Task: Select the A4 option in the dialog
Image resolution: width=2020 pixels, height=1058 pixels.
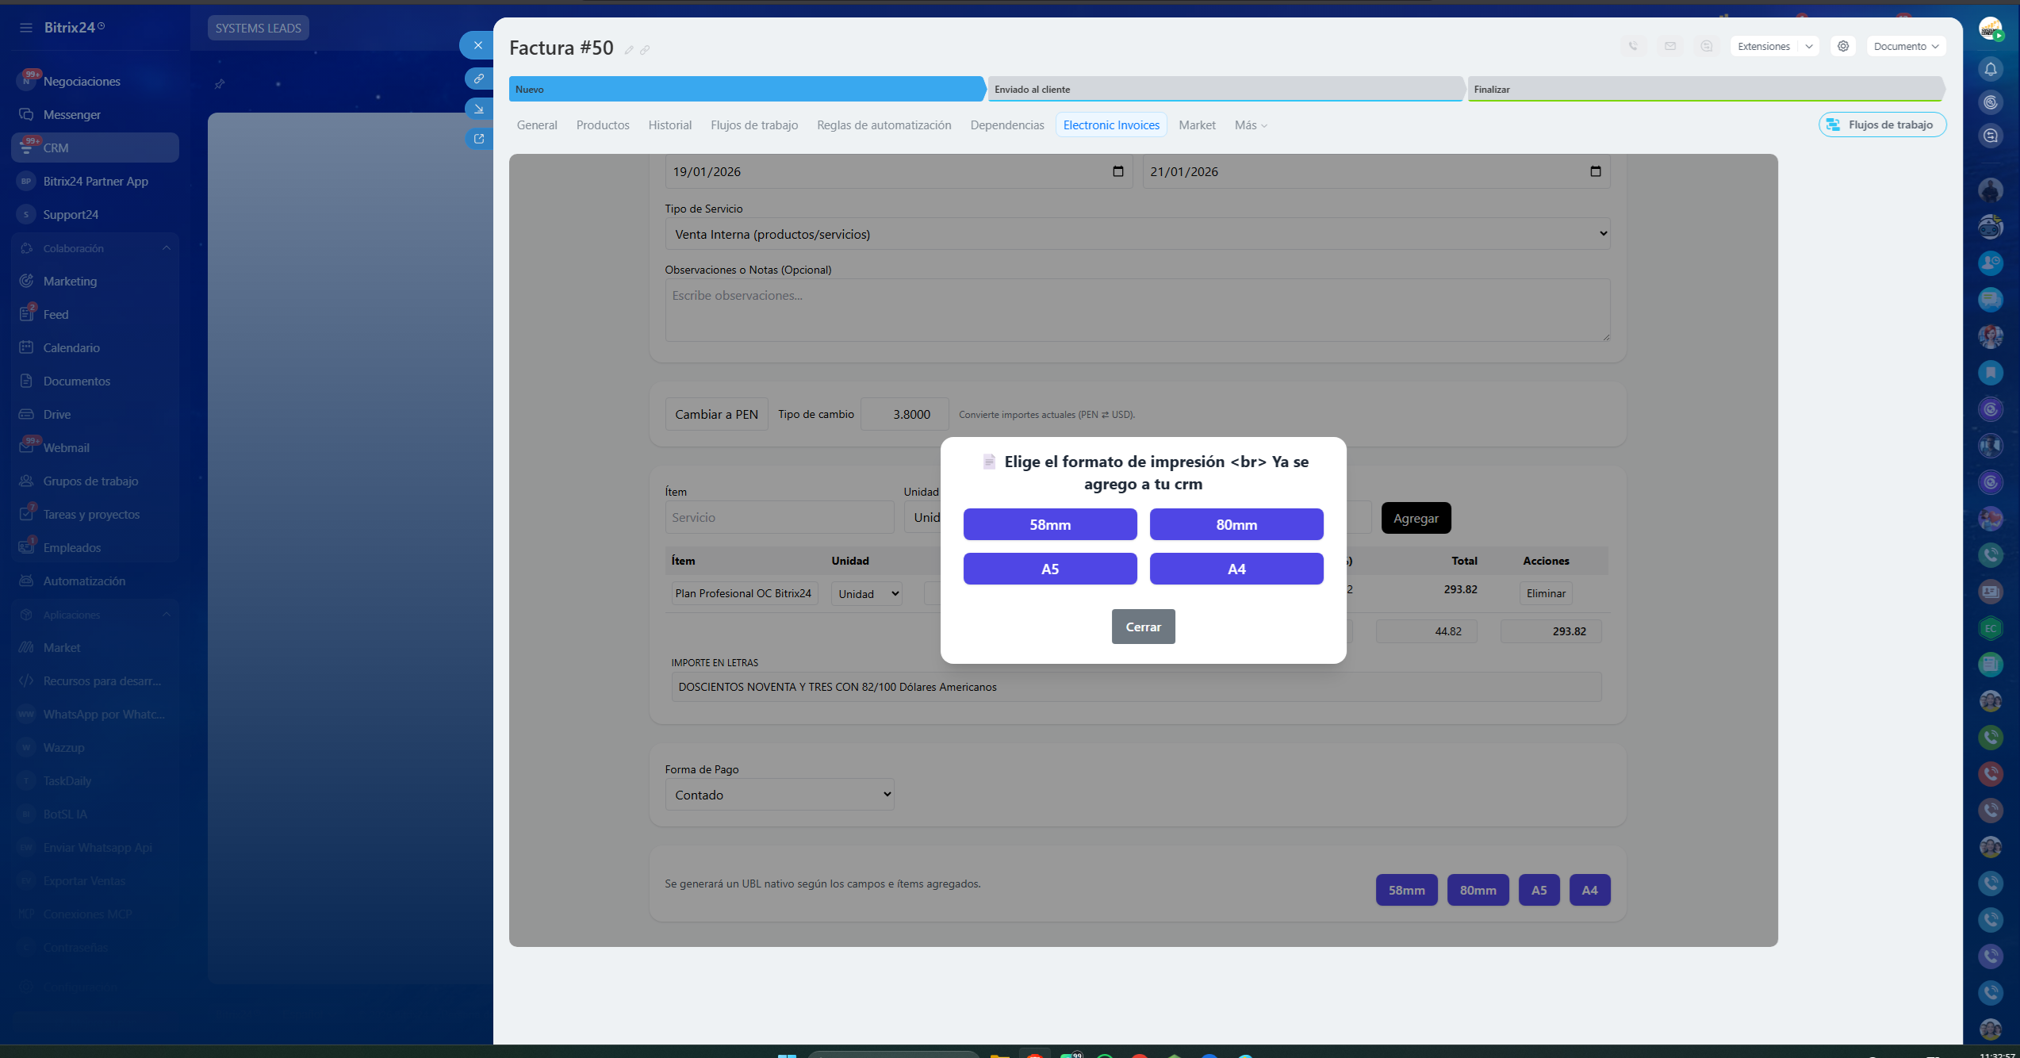Action: 1236,569
